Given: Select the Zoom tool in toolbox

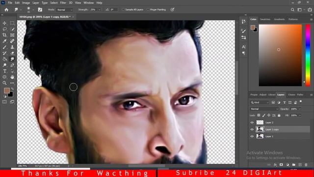Looking at the screenshot, I should click(x=4, y=83).
